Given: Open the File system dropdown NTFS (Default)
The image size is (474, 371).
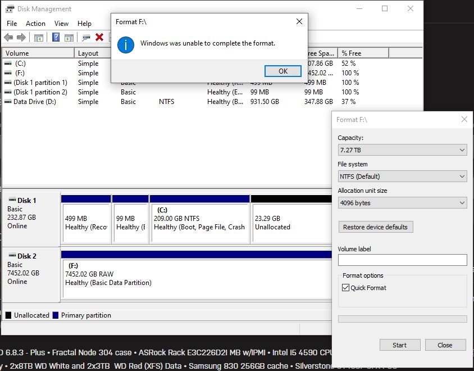Looking at the screenshot, I should point(402,177).
